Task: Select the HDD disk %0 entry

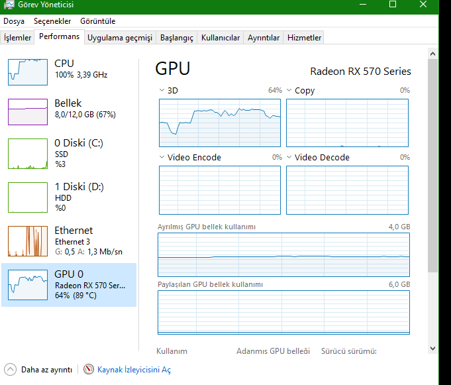Action: point(69,197)
